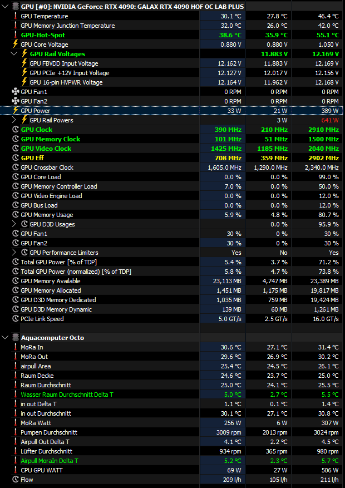The image size is (345, 488).
Task: Click the fan icon beside GPU Fan1 RPM row
Action: 15,92
